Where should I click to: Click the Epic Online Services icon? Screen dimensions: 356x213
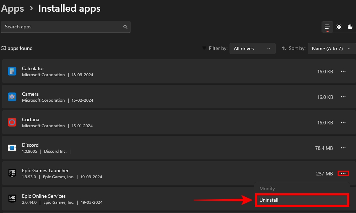12,199
